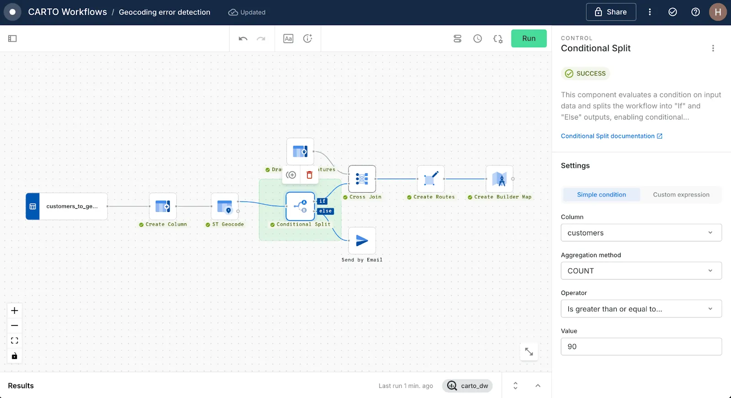Toggle the left sidebar panel
Image resolution: width=731 pixels, height=398 pixels.
(x=12, y=39)
